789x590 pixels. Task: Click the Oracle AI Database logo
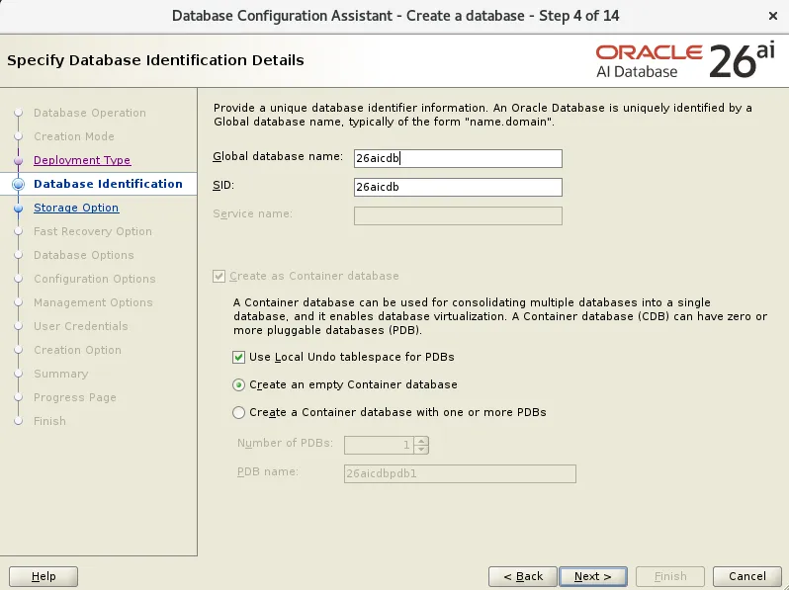click(685, 61)
